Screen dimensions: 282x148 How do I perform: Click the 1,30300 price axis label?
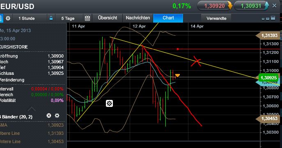(x=271, y=132)
